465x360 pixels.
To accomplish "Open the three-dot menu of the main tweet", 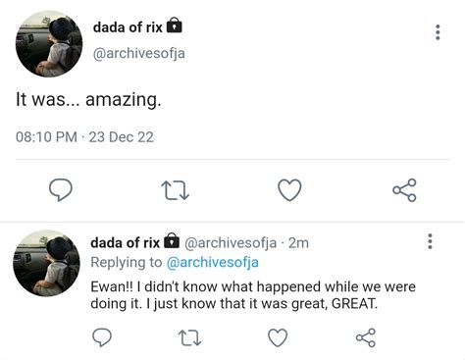I will (x=438, y=32).
